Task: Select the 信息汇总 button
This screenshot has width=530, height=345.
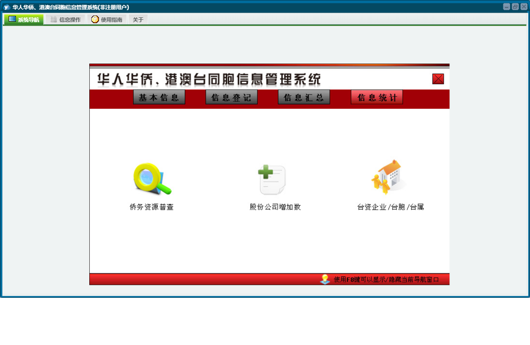Action: (304, 97)
